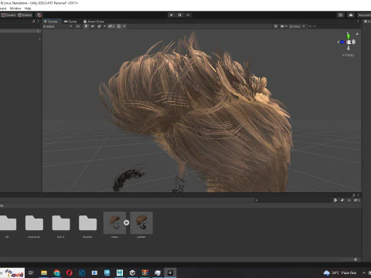Switch to the Game tab
This screenshot has width=371, height=278.
tap(70, 22)
